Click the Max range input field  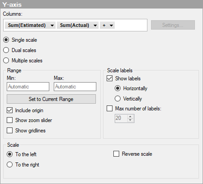coord(75,87)
